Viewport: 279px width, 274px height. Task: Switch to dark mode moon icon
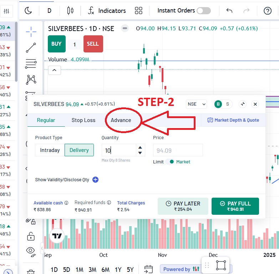[28, 11]
